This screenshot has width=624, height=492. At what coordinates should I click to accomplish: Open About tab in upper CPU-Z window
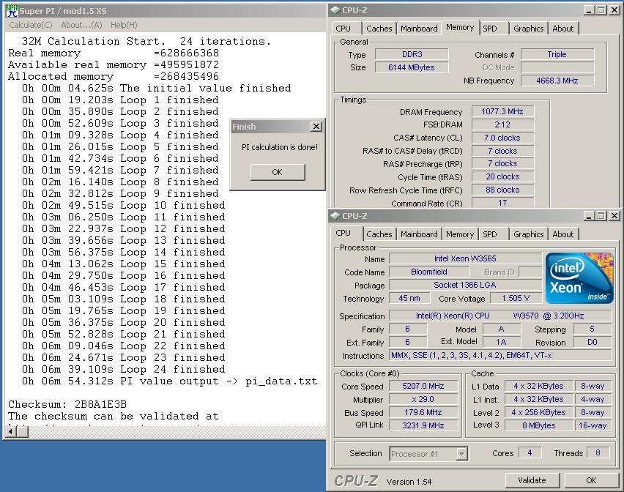[563, 29]
